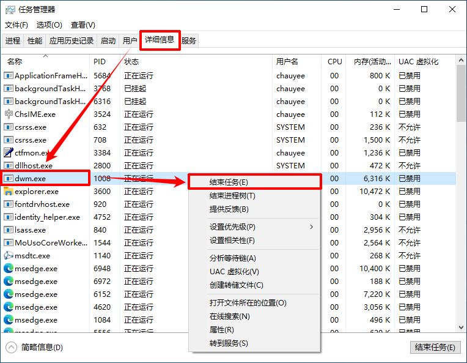
Task: Open the 文件(F) menu
Action: click(x=17, y=24)
